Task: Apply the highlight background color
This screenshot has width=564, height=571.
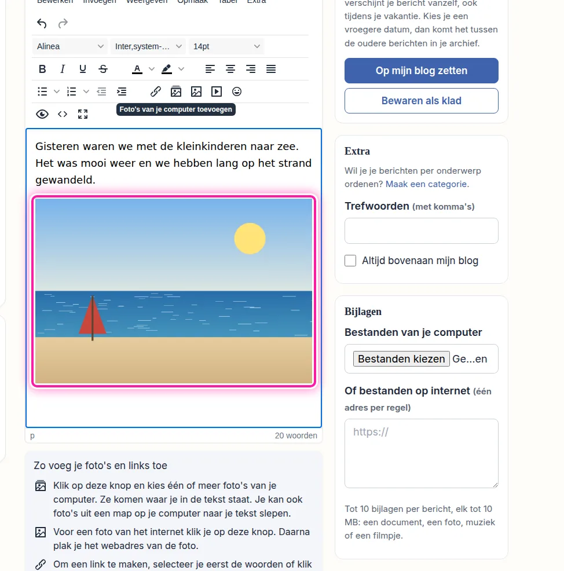Action: coord(167,69)
